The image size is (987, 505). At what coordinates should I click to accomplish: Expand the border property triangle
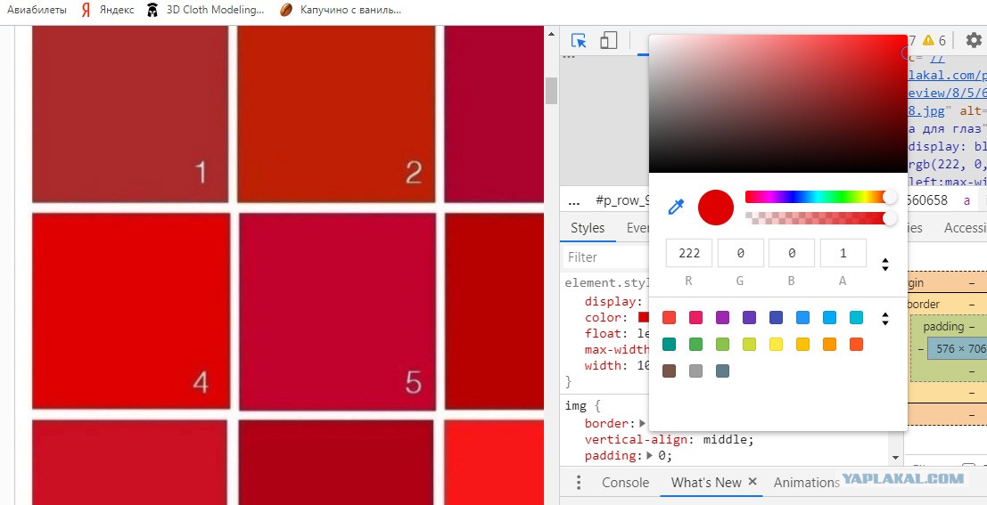pyautogui.click(x=642, y=423)
